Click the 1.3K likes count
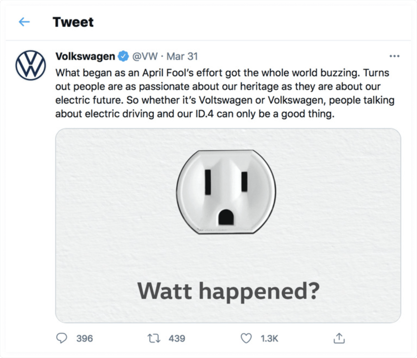This screenshot has height=358, width=417. 269,338
